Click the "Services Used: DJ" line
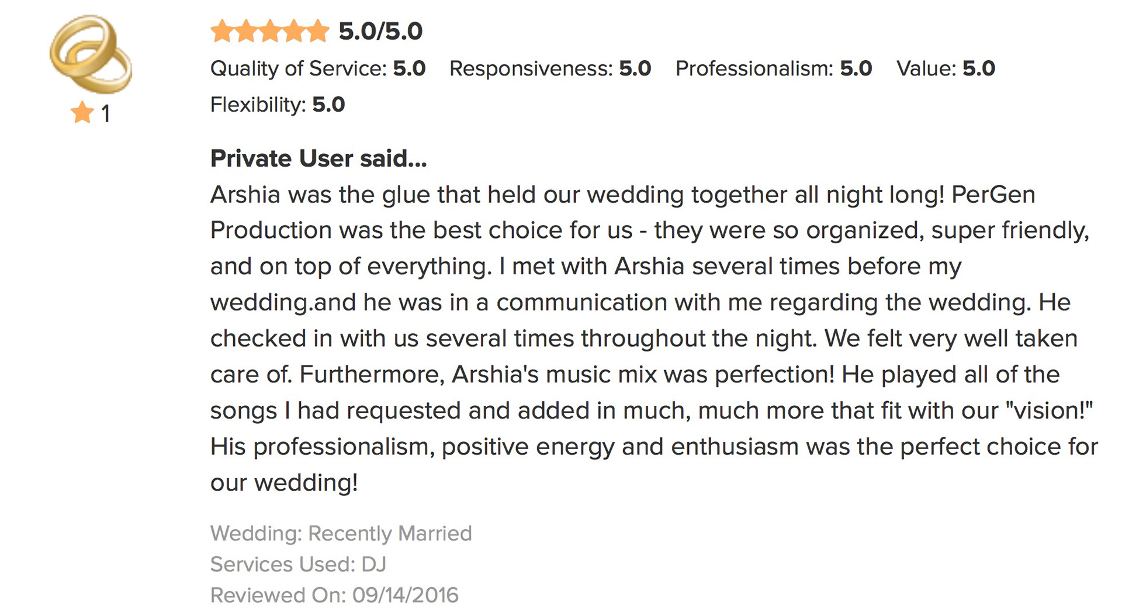The image size is (1122, 611). tap(298, 564)
